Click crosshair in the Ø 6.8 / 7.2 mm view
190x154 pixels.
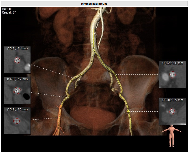pyautogui.click(x=17, y=91)
